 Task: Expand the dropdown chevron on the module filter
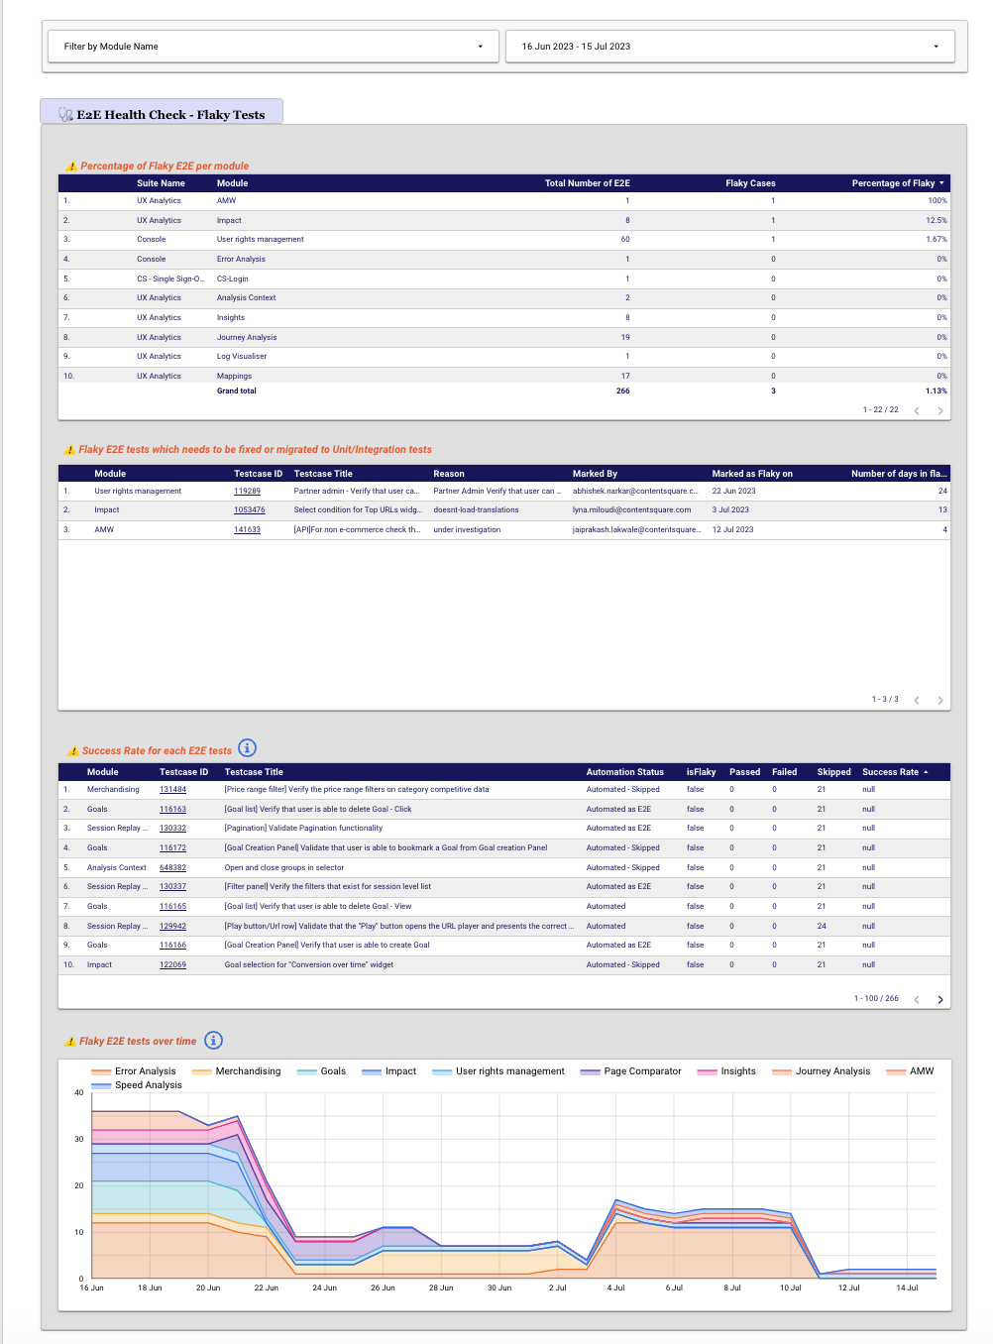480,46
